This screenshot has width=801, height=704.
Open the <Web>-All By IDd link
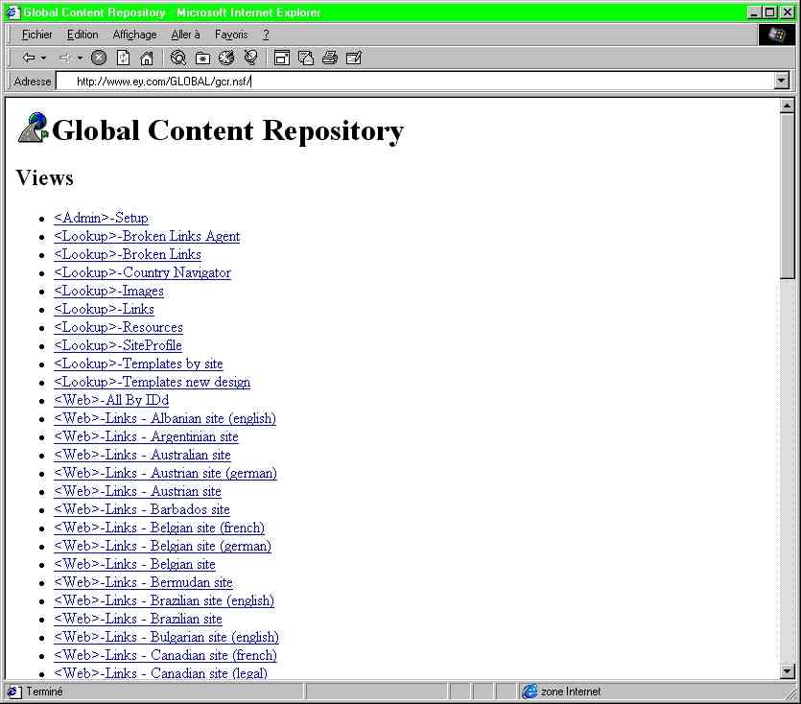(111, 400)
